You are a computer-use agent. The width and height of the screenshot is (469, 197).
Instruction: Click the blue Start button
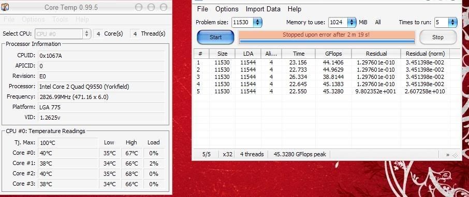tap(215, 37)
